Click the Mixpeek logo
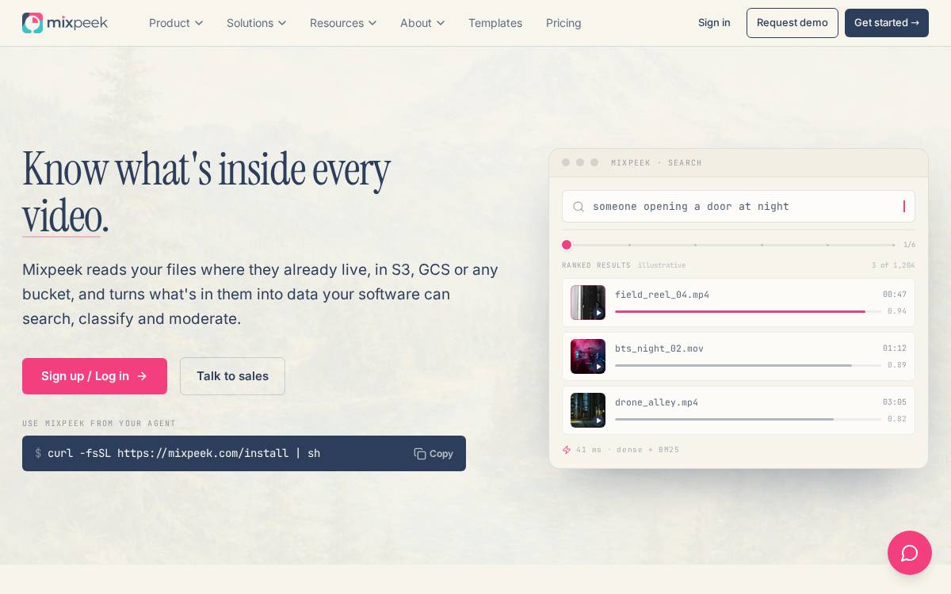 click(x=65, y=23)
